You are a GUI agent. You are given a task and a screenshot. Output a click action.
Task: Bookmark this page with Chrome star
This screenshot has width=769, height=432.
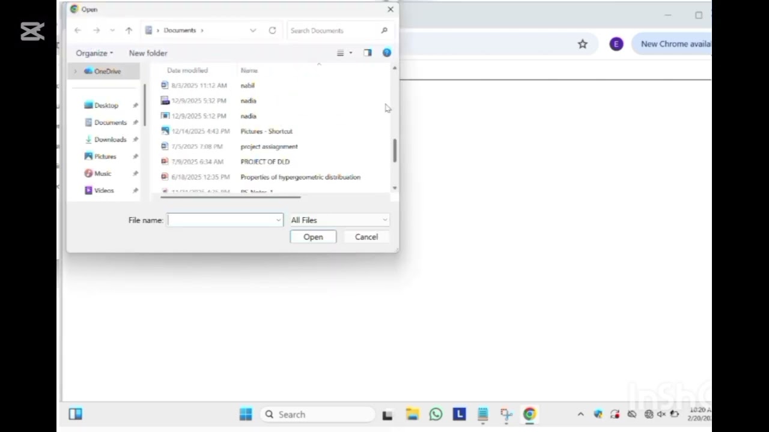[583, 44]
